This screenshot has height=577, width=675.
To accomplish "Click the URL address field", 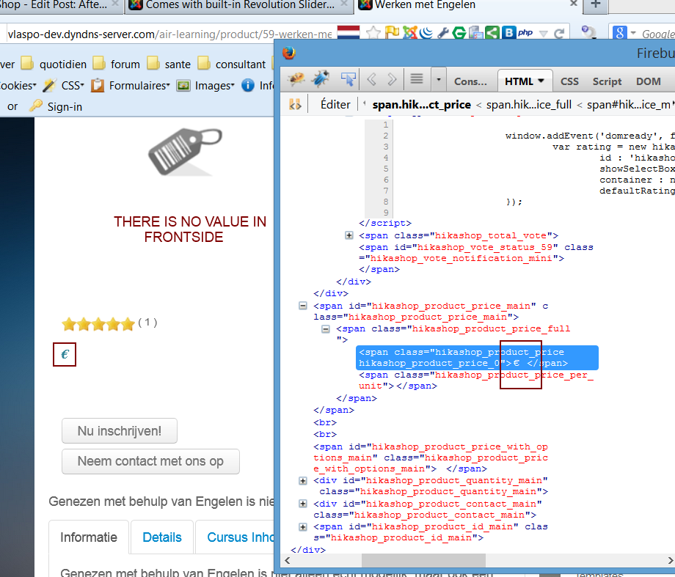I will click(170, 34).
